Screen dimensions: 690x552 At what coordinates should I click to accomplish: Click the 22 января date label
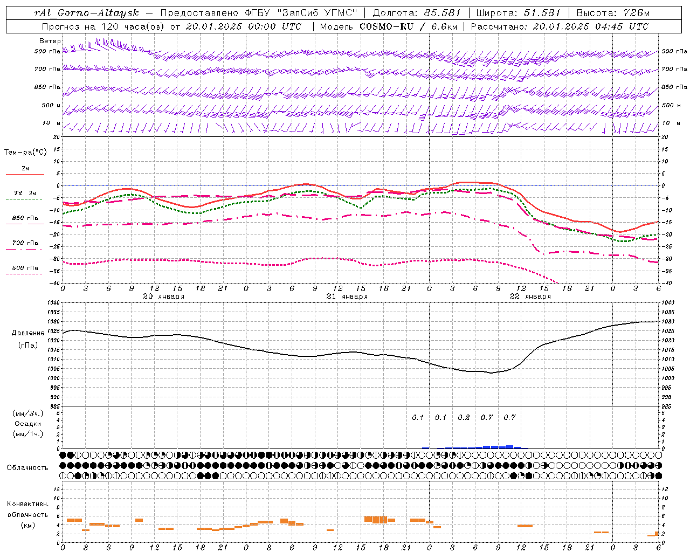pyautogui.click(x=530, y=296)
